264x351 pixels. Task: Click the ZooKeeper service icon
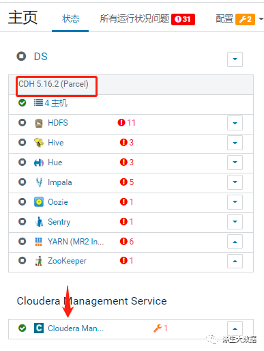coord(39,261)
